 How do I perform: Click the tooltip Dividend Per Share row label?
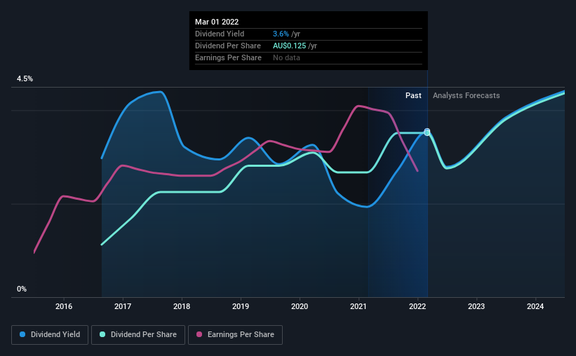coord(228,46)
